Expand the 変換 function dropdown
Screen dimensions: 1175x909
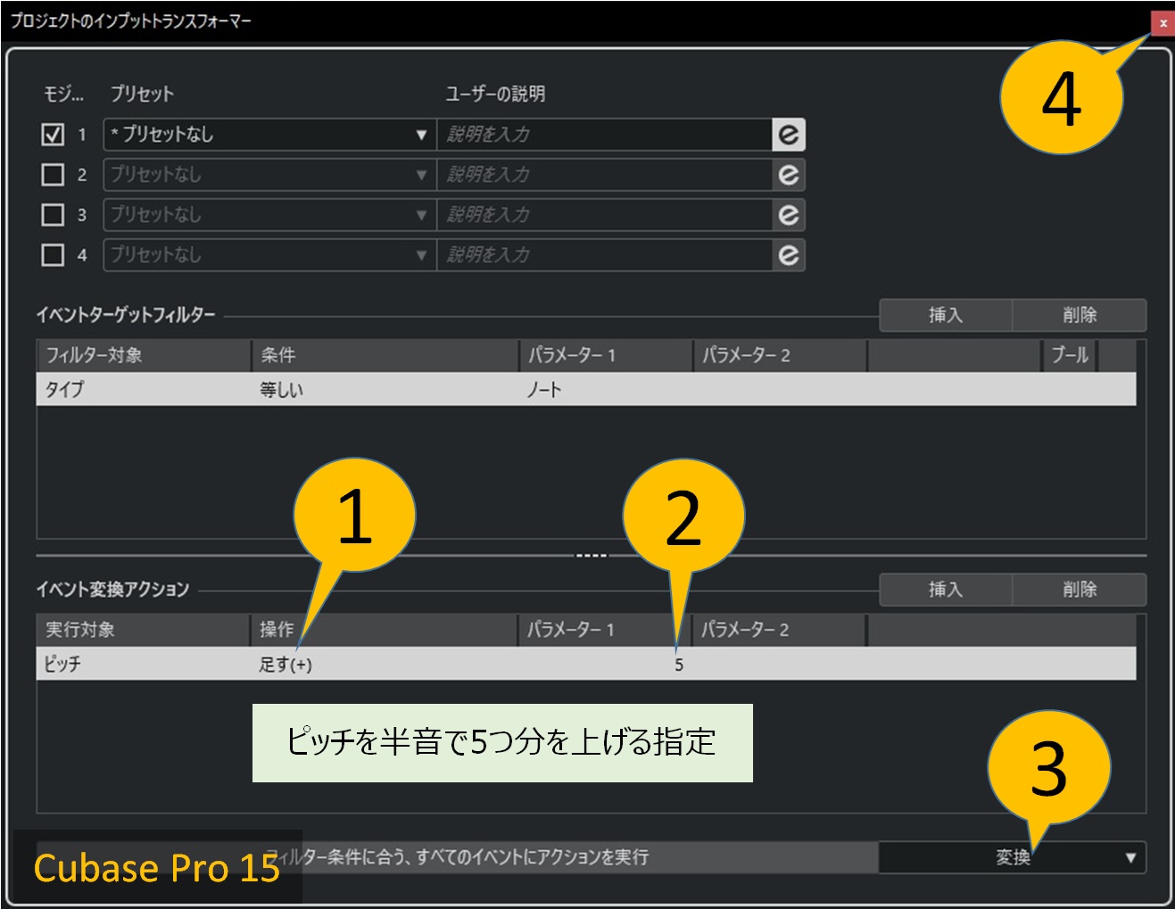tap(1129, 858)
